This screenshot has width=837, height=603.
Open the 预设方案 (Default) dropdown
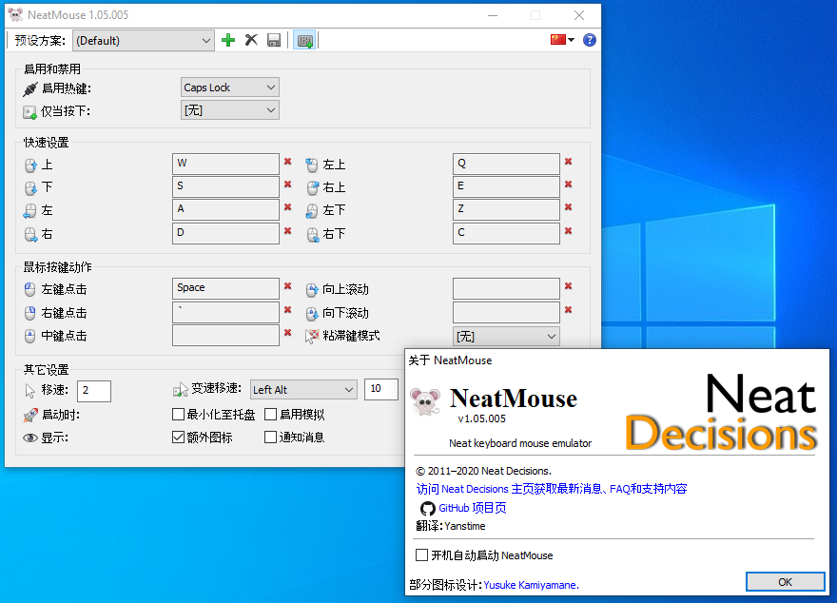(144, 40)
